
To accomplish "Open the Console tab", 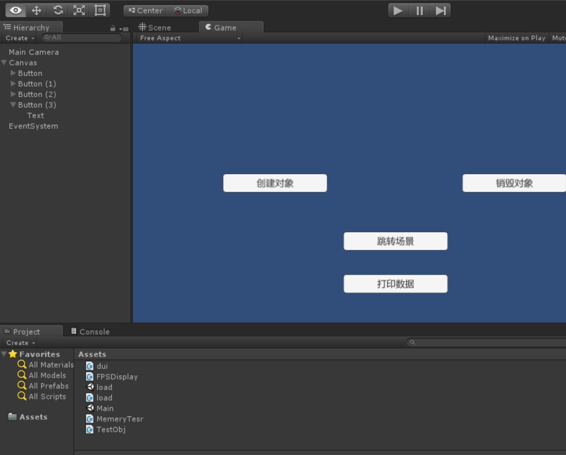I will coord(90,331).
